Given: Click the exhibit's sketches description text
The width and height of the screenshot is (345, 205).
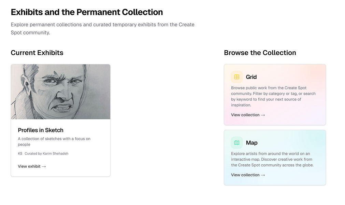Looking at the screenshot, I should (x=54, y=141).
